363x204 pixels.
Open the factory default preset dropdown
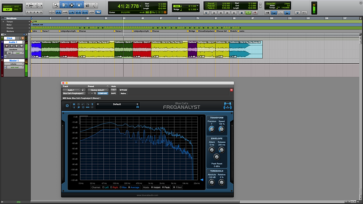[x=98, y=90]
